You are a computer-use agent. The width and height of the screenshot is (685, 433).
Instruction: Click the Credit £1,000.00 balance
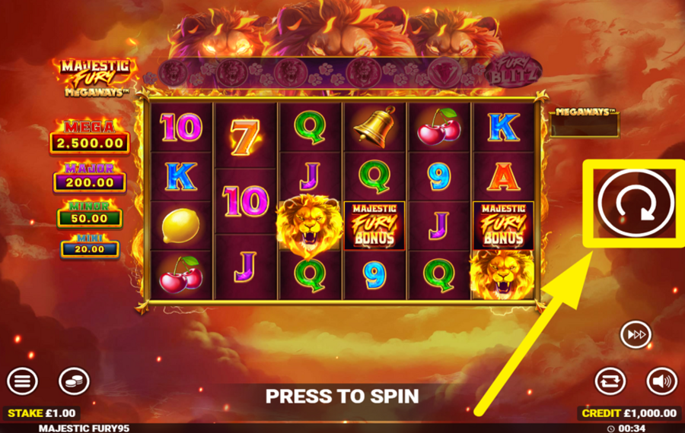[x=629, y=413]
